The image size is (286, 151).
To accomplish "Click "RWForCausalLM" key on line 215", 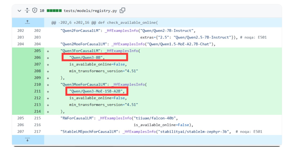I will coord(77,118).
